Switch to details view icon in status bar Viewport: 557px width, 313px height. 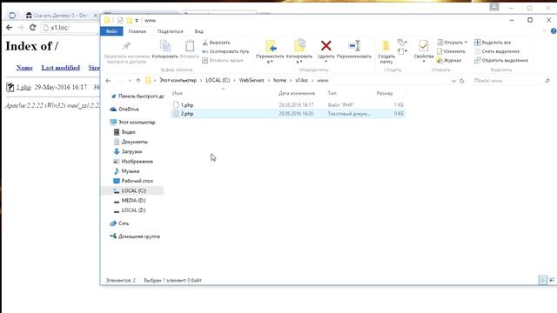coord(543,280)
